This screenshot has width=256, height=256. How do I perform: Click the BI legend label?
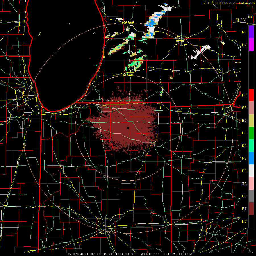pos(244,209)
